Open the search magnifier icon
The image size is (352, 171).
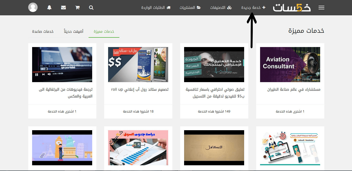point(91,8)
